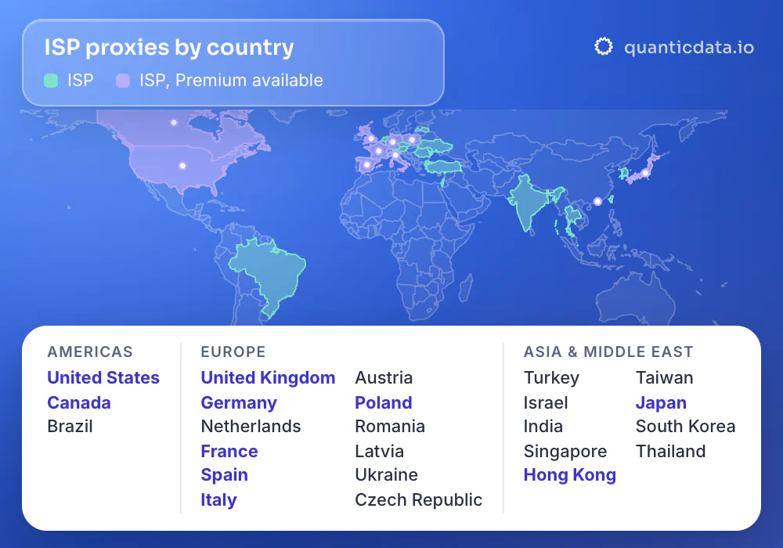
Task: Click the EUROPE region heading
Action: pos(233,352)
